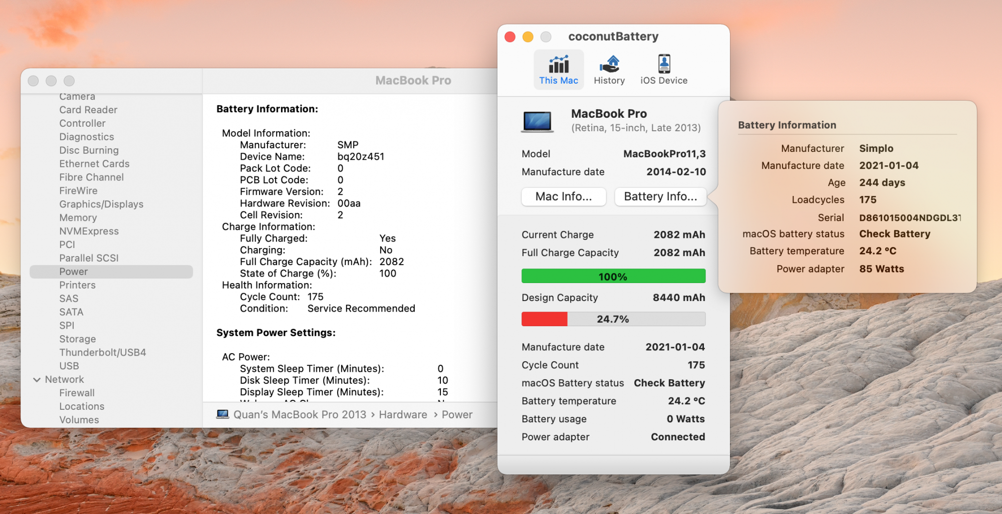Select Power in System Information sidebar
Image resolution: width=1002 pixels, height=514 pixels.
[x=111, y=272]
